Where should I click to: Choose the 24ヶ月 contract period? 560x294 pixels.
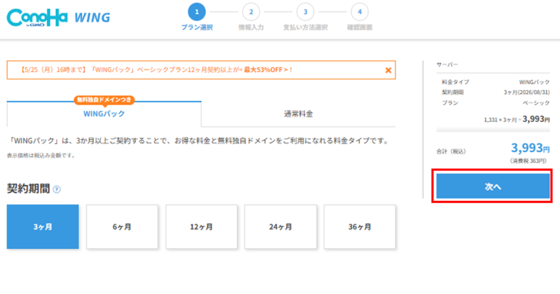pos(281,227)
